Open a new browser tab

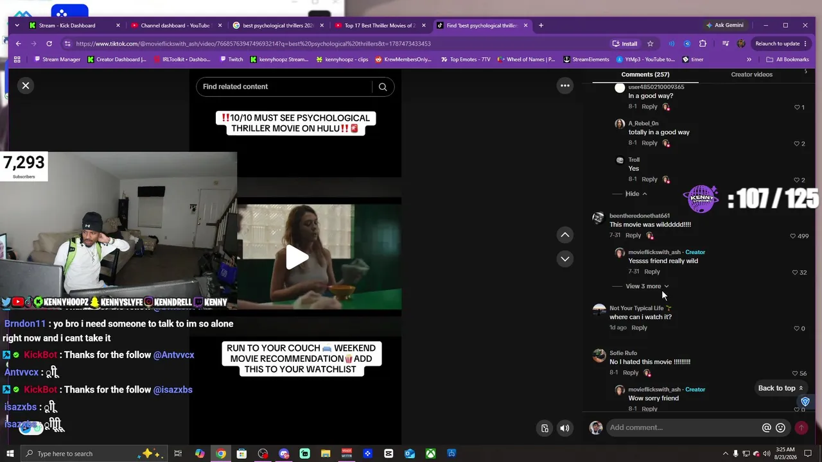click(541, 26)
